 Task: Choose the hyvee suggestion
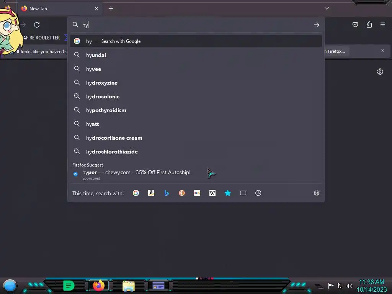[x=196, y=69]
